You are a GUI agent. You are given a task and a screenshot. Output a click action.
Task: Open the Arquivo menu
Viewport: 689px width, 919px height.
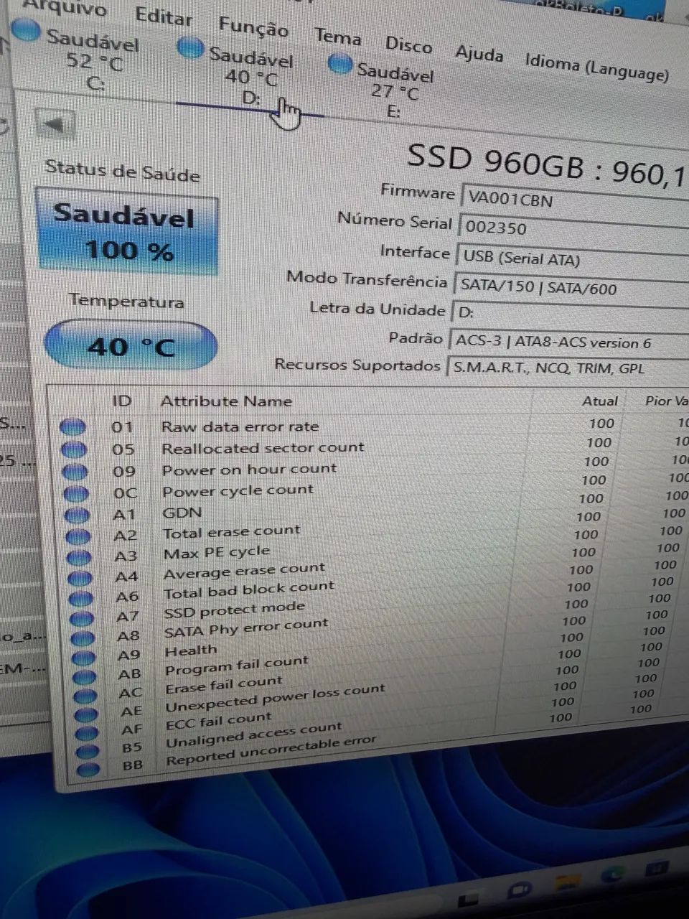(x=65, y=9)
